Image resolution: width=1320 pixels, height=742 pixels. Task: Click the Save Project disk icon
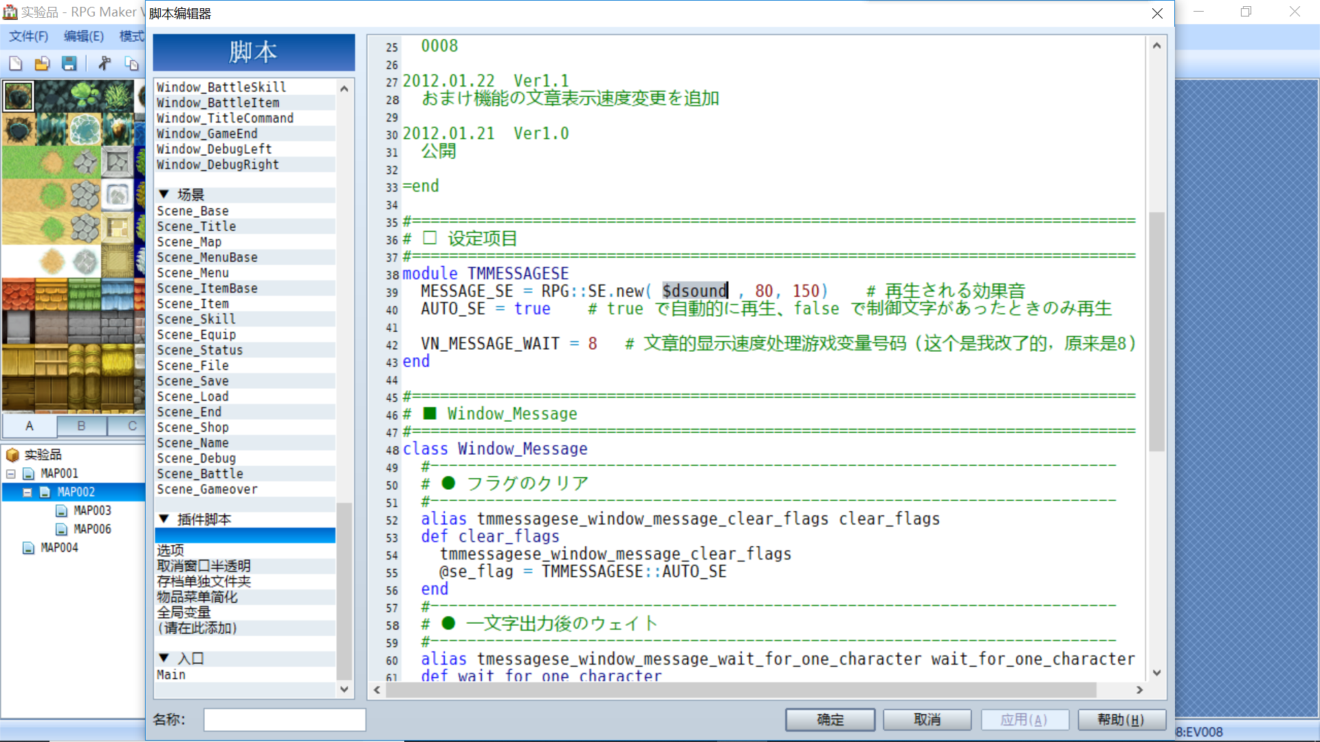tap(69, 64)
